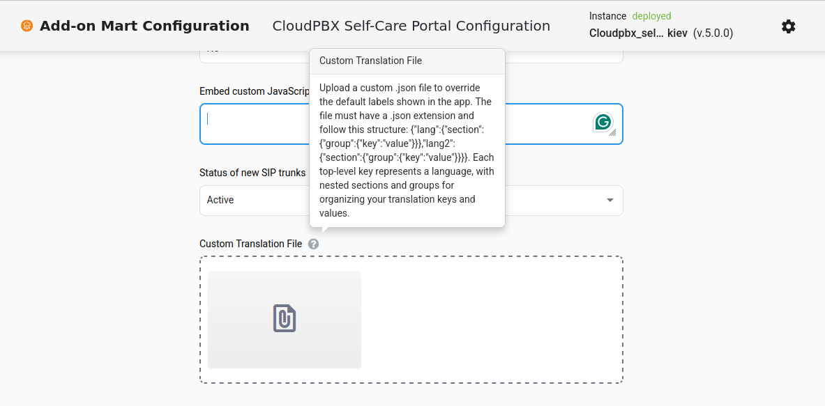Click the gray file upload thumbnail tile

pyautogui.click(x=237, y=348)
